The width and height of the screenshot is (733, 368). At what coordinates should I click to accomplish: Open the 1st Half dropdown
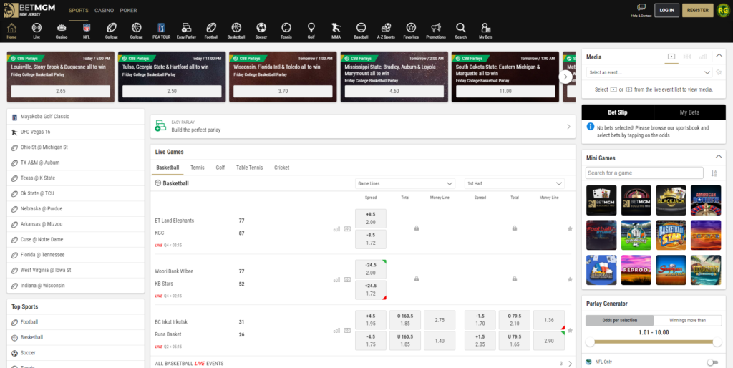tap(514, 184)
